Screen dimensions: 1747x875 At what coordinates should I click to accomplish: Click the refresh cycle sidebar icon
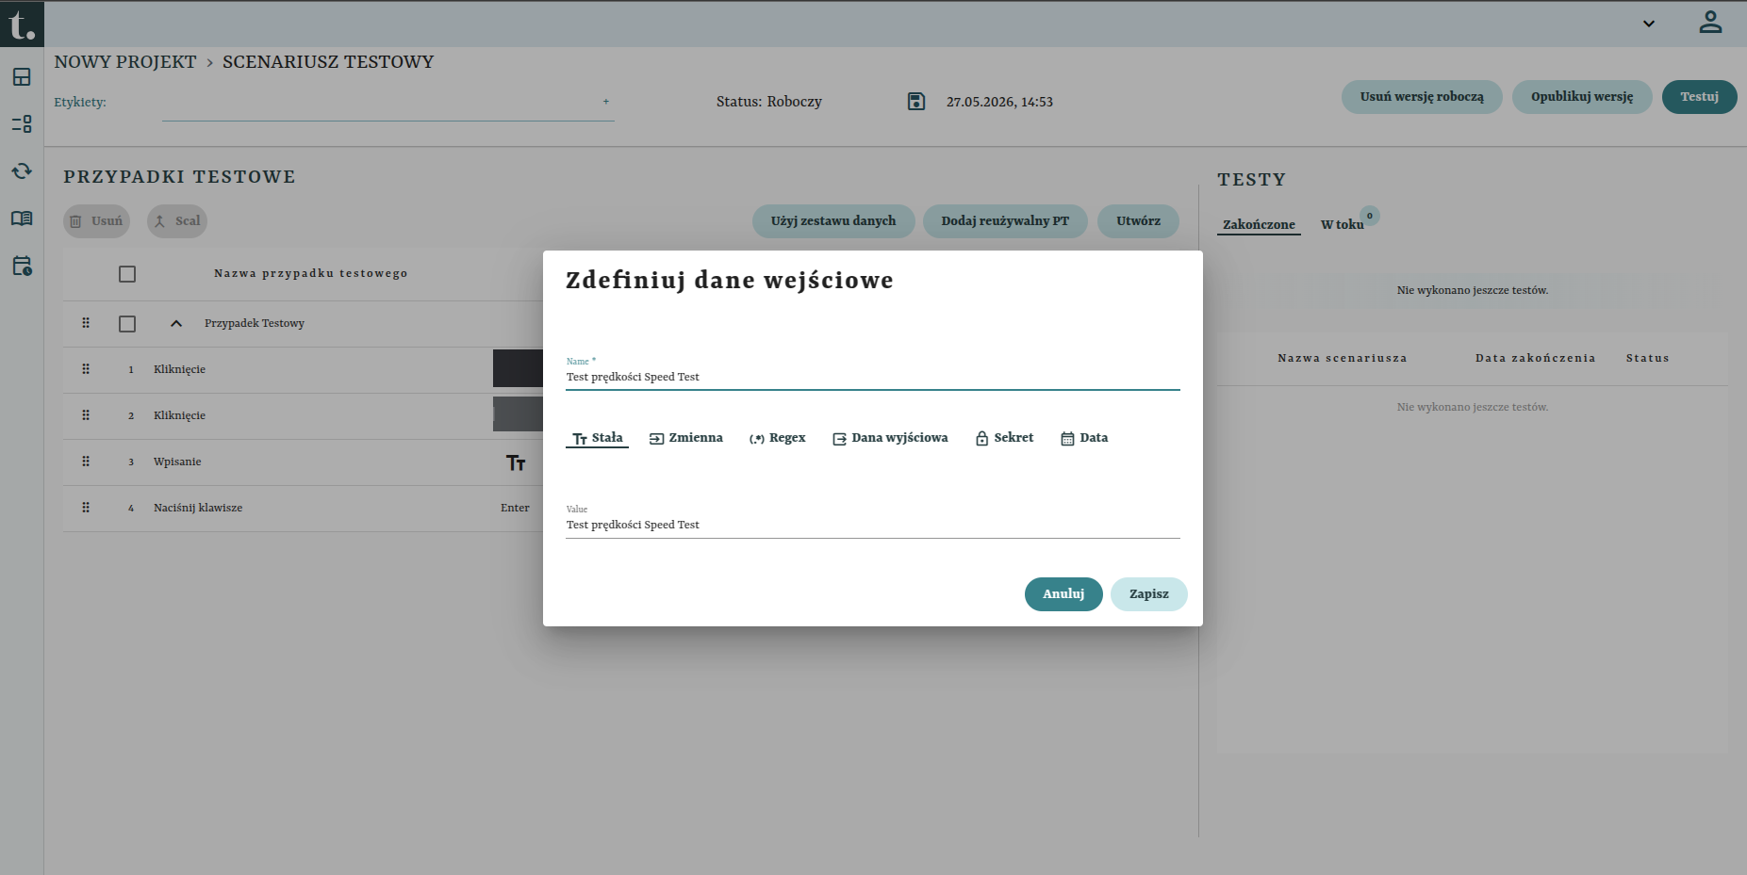(x=22, y=171)
